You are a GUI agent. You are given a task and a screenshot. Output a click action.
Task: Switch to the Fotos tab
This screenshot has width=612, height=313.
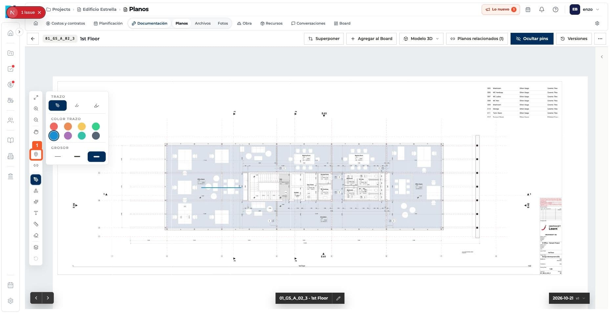pos(223,23)
